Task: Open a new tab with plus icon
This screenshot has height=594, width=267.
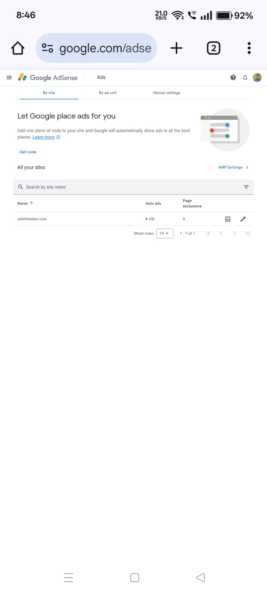Action: tap(177, 48)
